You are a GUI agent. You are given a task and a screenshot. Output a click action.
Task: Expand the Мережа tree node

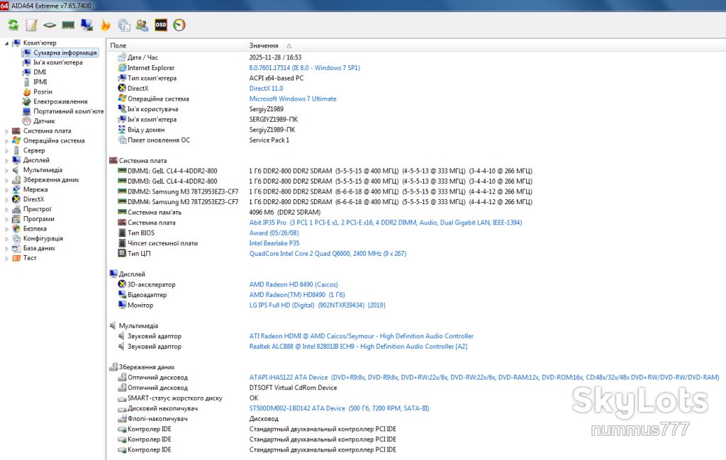click(x=6, y=190)
